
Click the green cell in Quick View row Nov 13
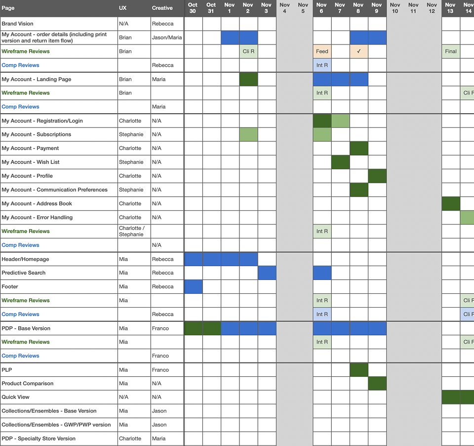point(450,397)
